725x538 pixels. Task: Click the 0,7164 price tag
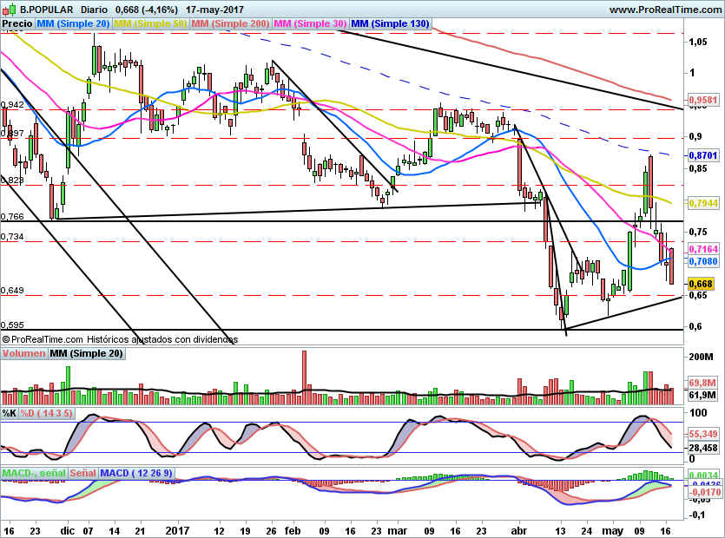(702, 249)
